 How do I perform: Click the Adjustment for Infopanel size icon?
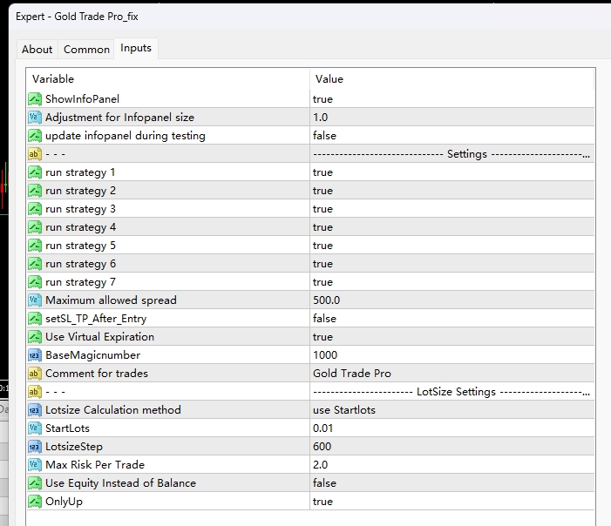(35, 118)
